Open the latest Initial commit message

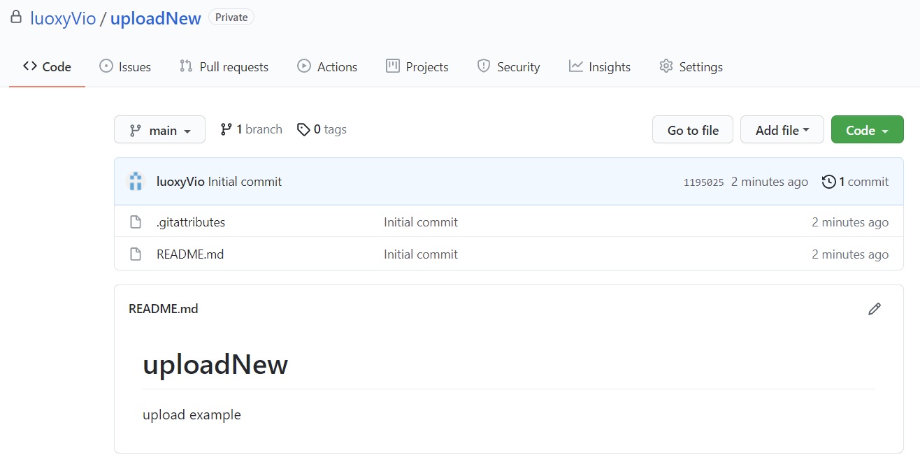245,182
